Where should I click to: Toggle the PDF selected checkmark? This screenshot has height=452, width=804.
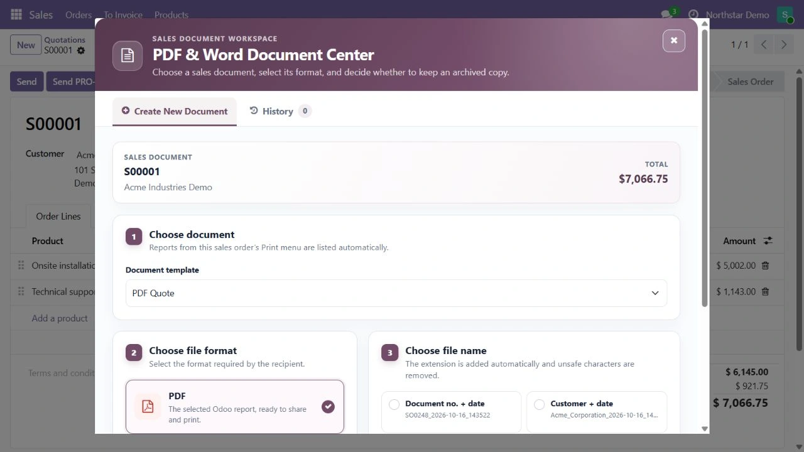328,407
